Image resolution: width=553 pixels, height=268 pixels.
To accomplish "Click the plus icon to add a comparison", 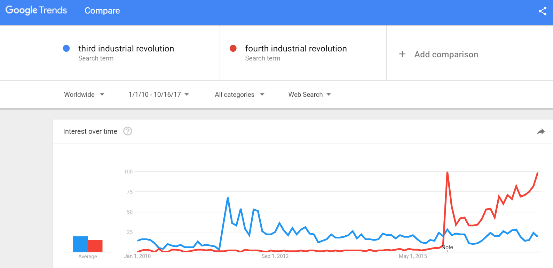I will pos(402,54).
